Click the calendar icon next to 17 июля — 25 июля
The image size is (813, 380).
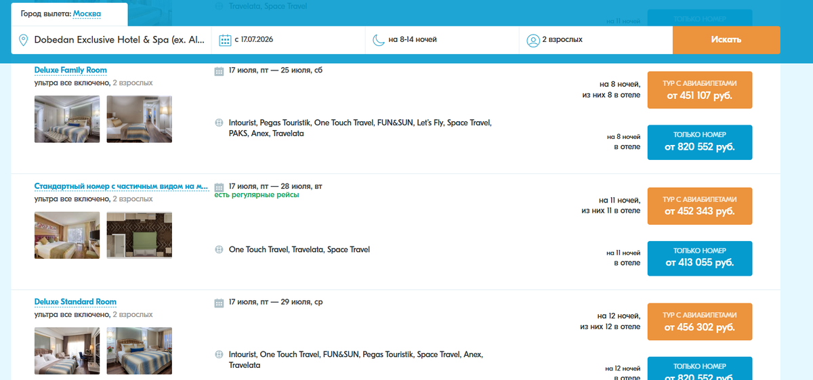(219, 71)
